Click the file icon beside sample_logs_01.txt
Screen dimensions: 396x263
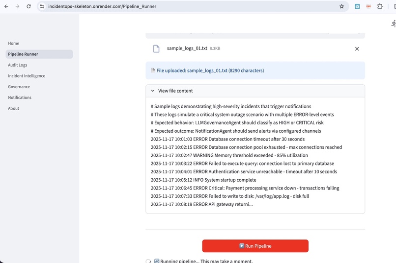click(156, 48)
